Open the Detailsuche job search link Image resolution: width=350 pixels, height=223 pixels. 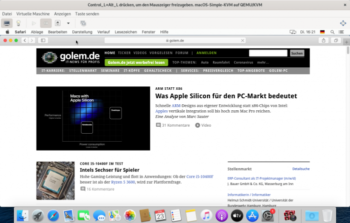point(301,169)
